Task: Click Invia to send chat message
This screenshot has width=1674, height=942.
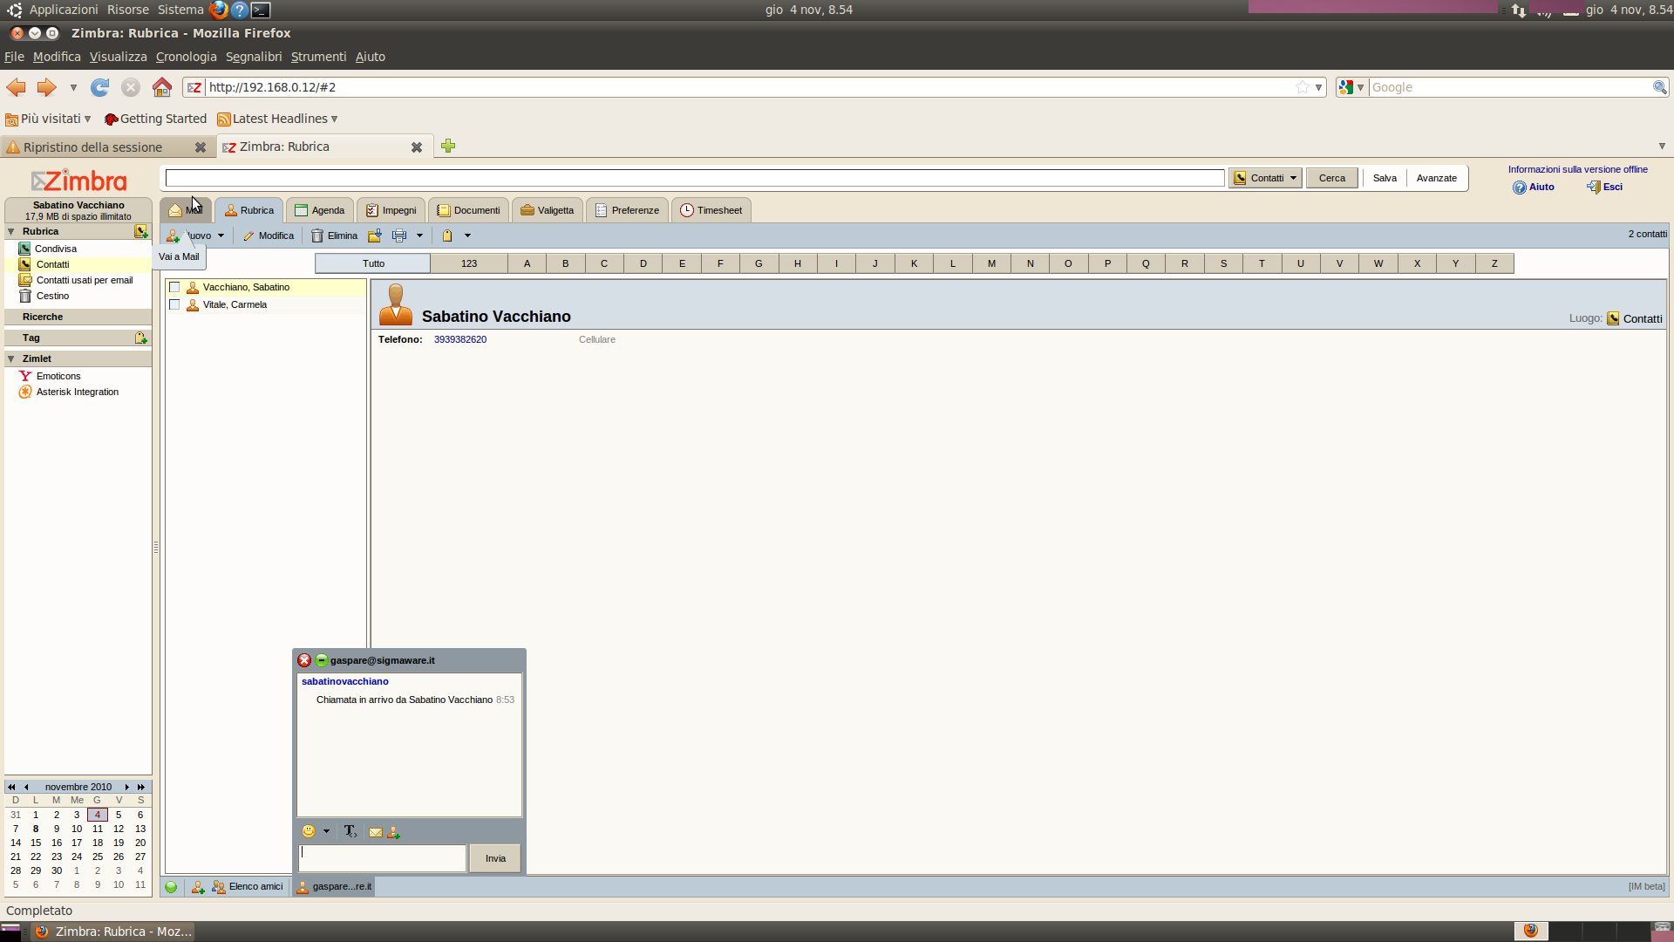Action: pos(495,858)
